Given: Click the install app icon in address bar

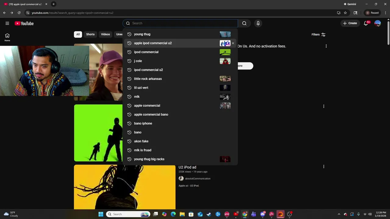Looking at the screenshot, I should point(339,13).
